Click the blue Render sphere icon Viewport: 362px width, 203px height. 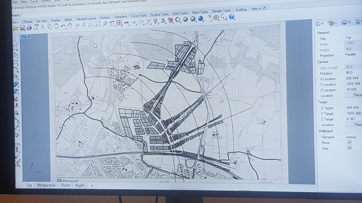tap(201, 19)
